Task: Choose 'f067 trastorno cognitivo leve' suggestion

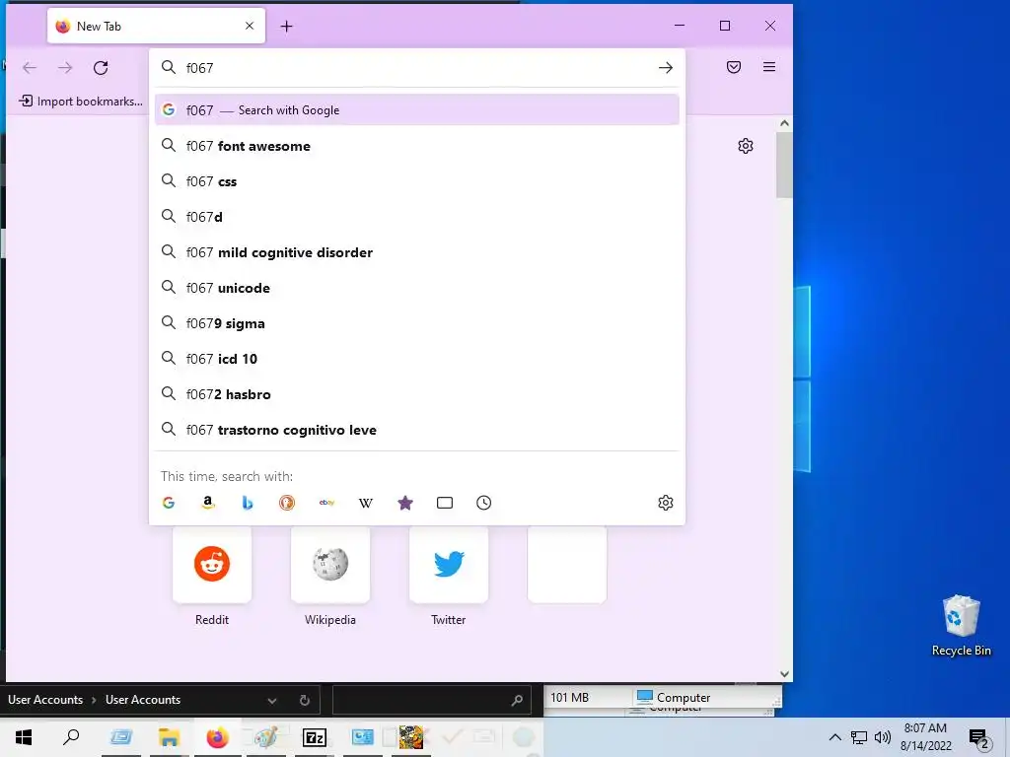Action: [417, 430]
